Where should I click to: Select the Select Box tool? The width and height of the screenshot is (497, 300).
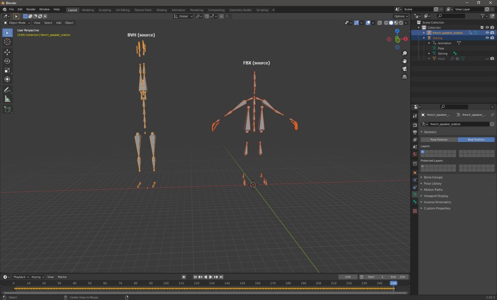[7, 33]
